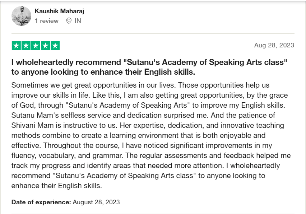Click the first green rating star
The width and height of the screenshot is (306, 214).
click(16, 46)
